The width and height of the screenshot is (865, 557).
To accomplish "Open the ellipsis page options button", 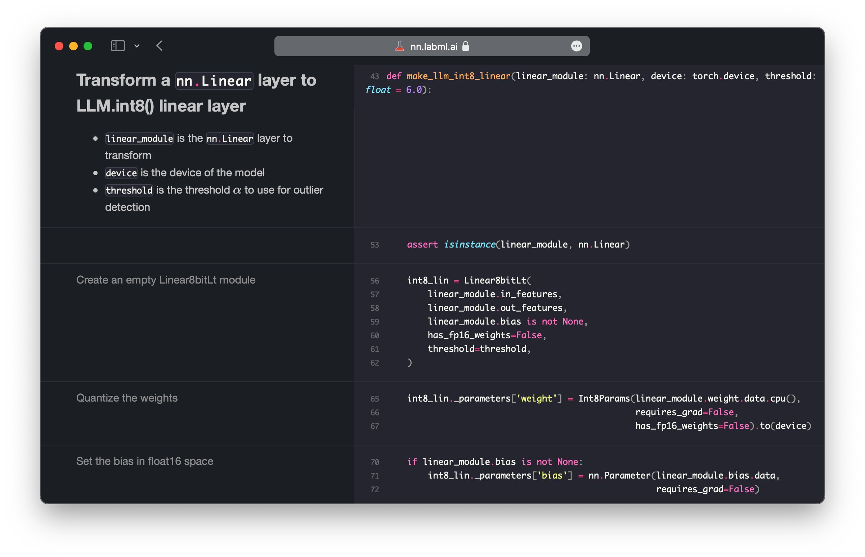I will point(576,46).
